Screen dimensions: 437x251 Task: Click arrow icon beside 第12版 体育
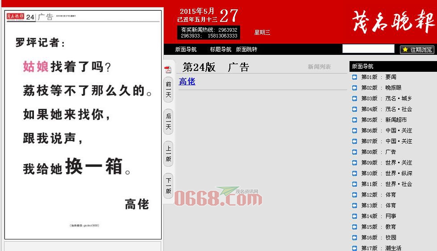[354, 195]
